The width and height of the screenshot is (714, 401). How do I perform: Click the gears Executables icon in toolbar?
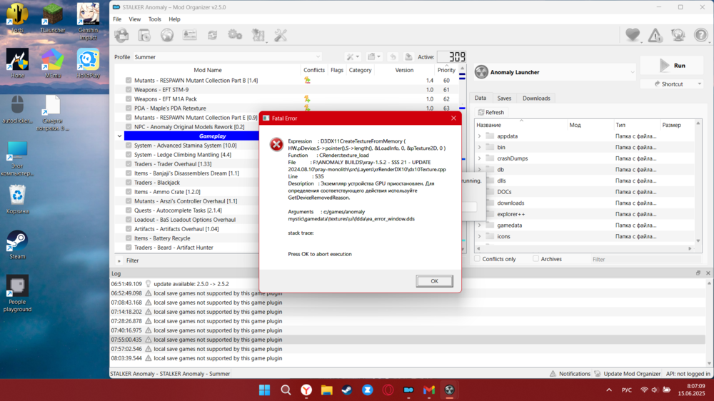pos(235,35)
